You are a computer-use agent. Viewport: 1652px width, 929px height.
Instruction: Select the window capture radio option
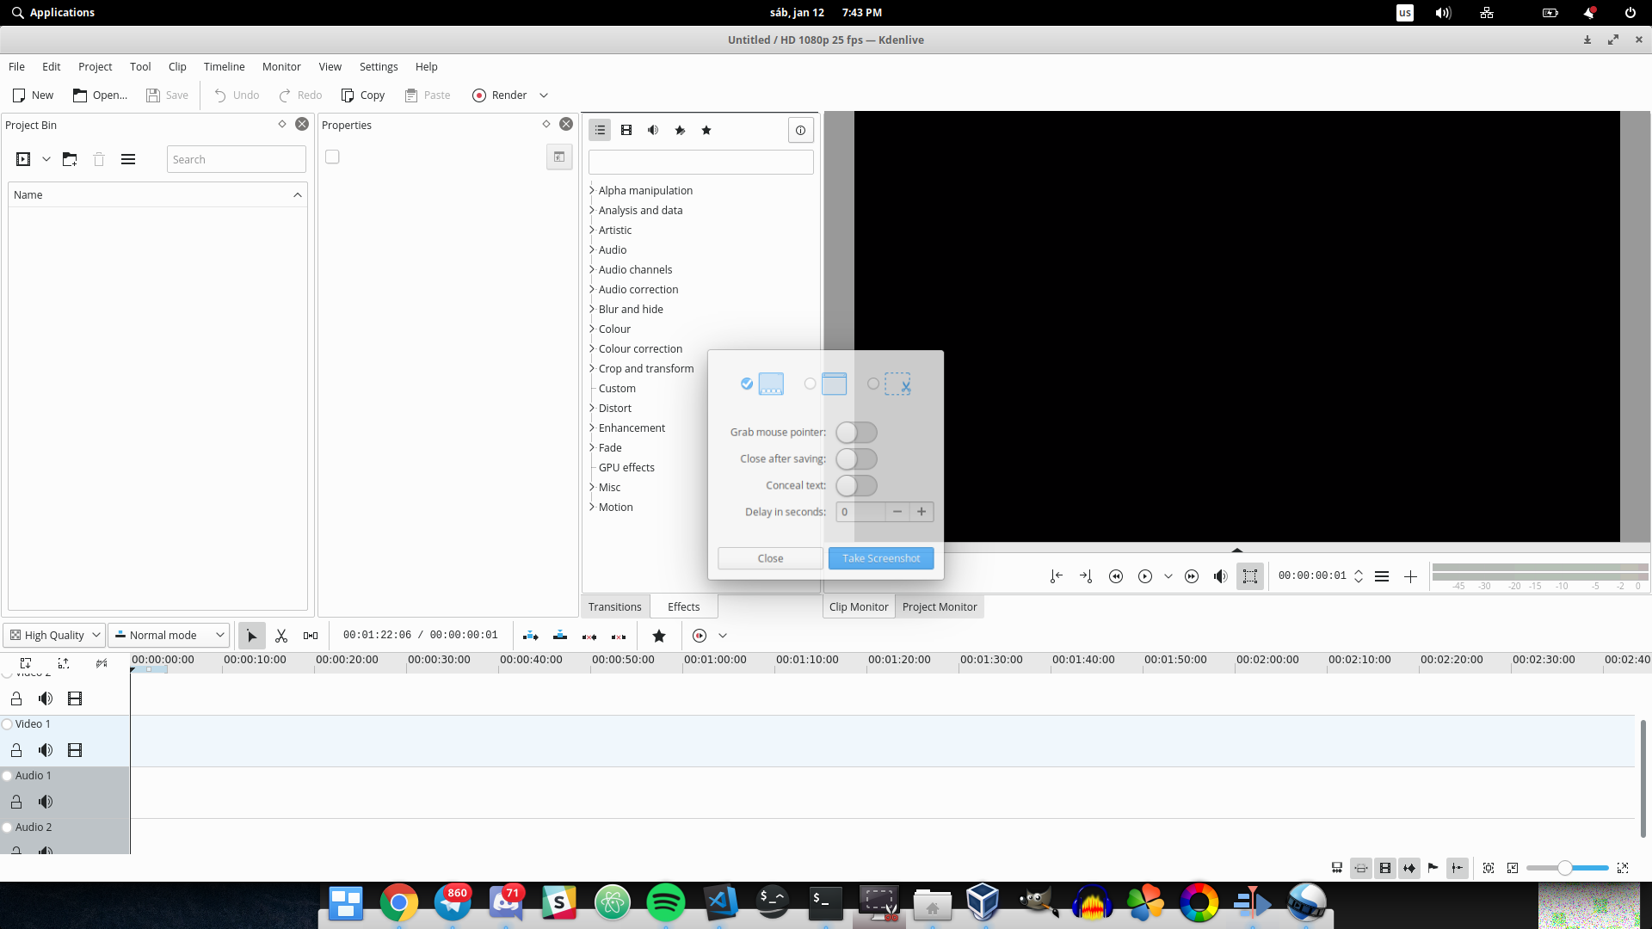[810, 384]
